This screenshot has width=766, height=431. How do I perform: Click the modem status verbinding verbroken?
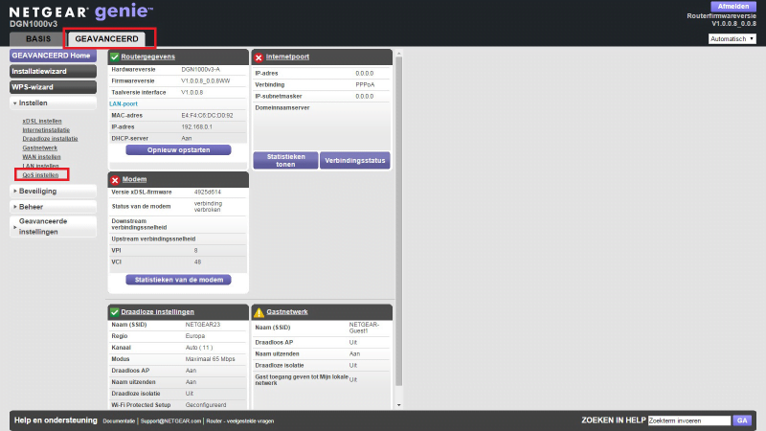coord(208,206)
